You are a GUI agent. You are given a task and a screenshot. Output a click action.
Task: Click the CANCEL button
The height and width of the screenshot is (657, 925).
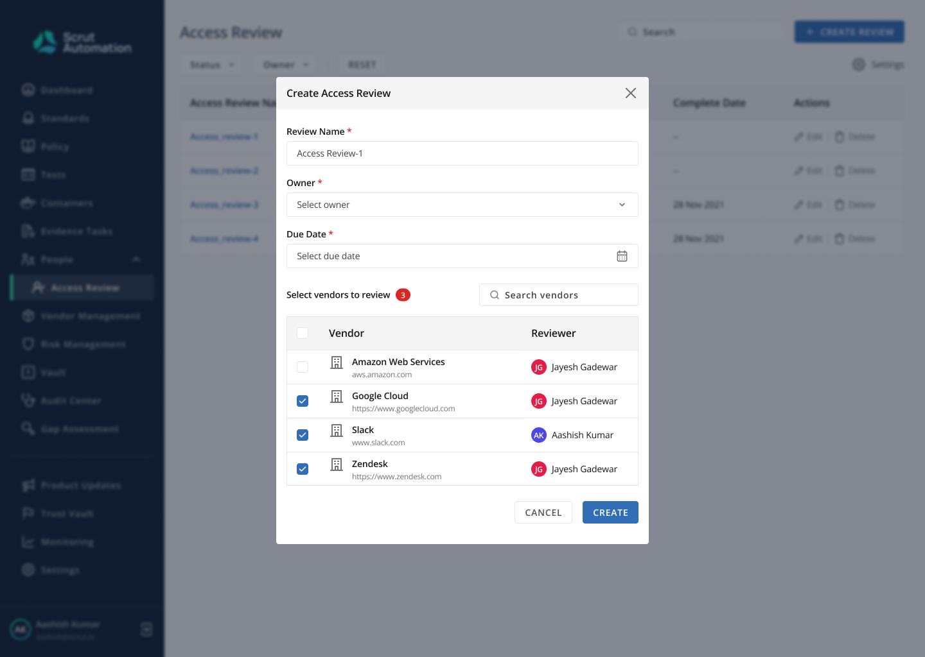point(543,513)
